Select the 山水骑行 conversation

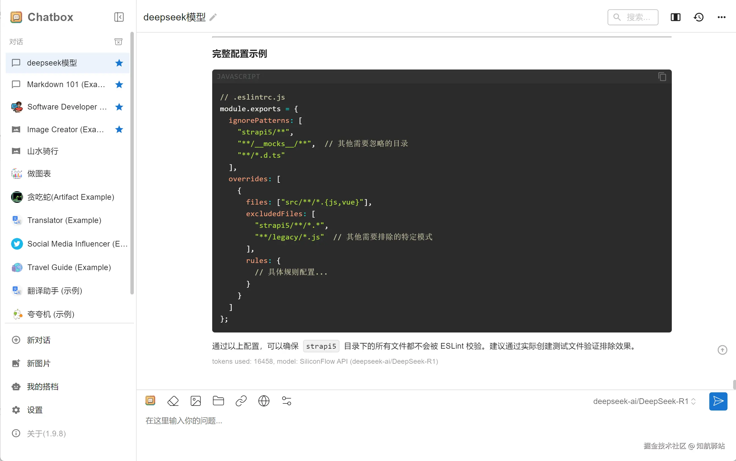click(x=43, y=151)
